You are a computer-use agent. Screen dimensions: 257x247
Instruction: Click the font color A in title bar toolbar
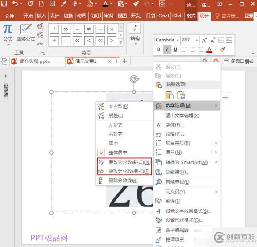pyautogui.click(x=105, y=4)
